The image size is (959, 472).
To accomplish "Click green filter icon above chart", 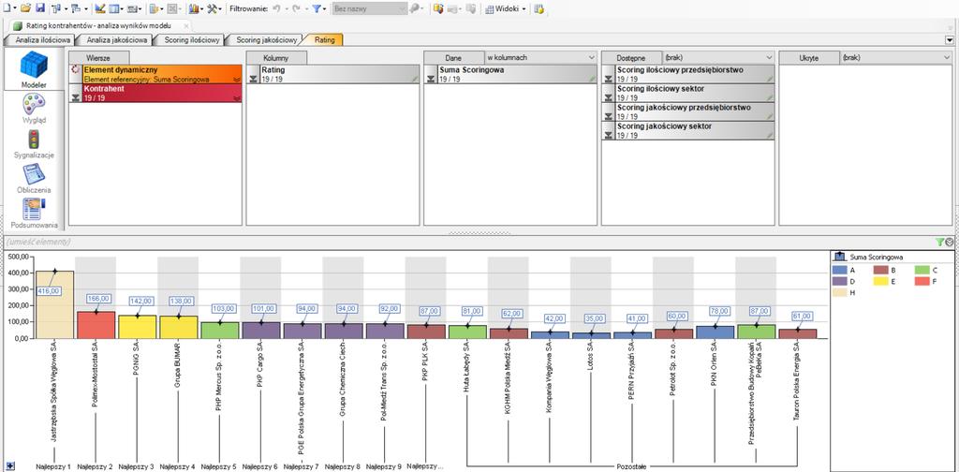I will coord(938,243).
